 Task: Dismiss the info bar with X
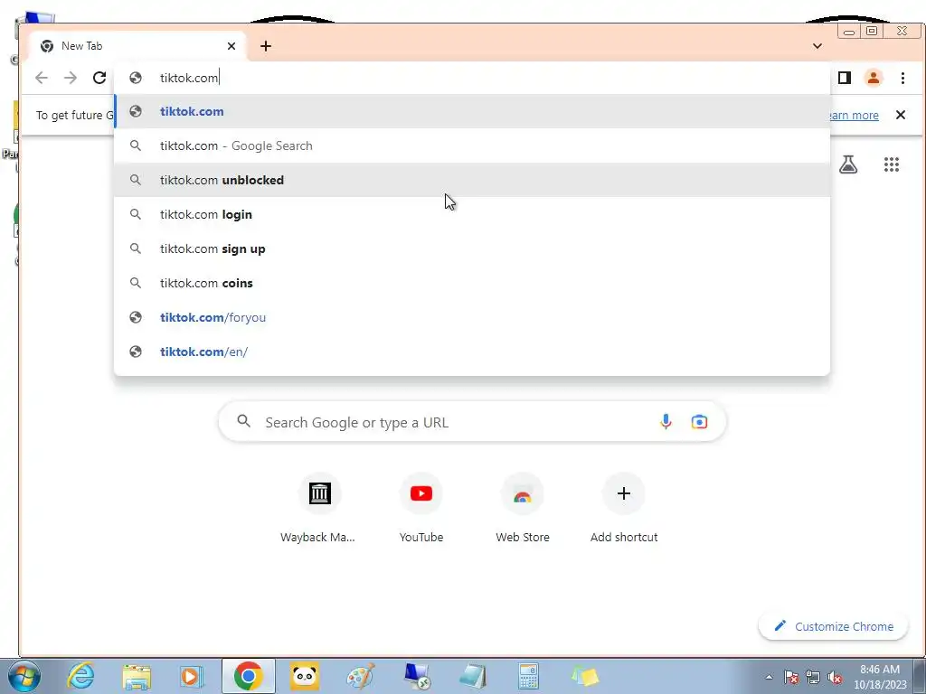pos(900,115)
